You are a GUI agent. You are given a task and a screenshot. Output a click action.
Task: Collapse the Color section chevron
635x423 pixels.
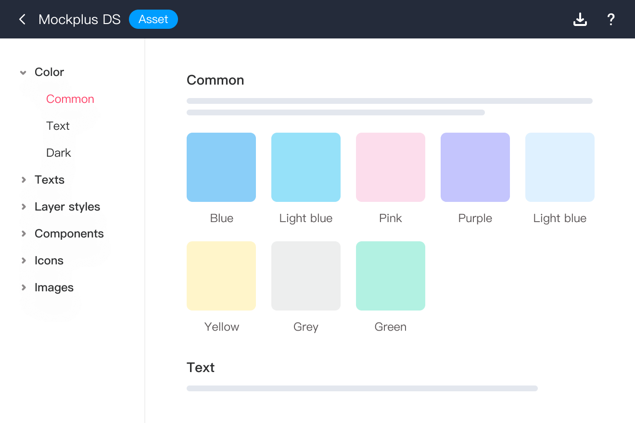(23, 73)
